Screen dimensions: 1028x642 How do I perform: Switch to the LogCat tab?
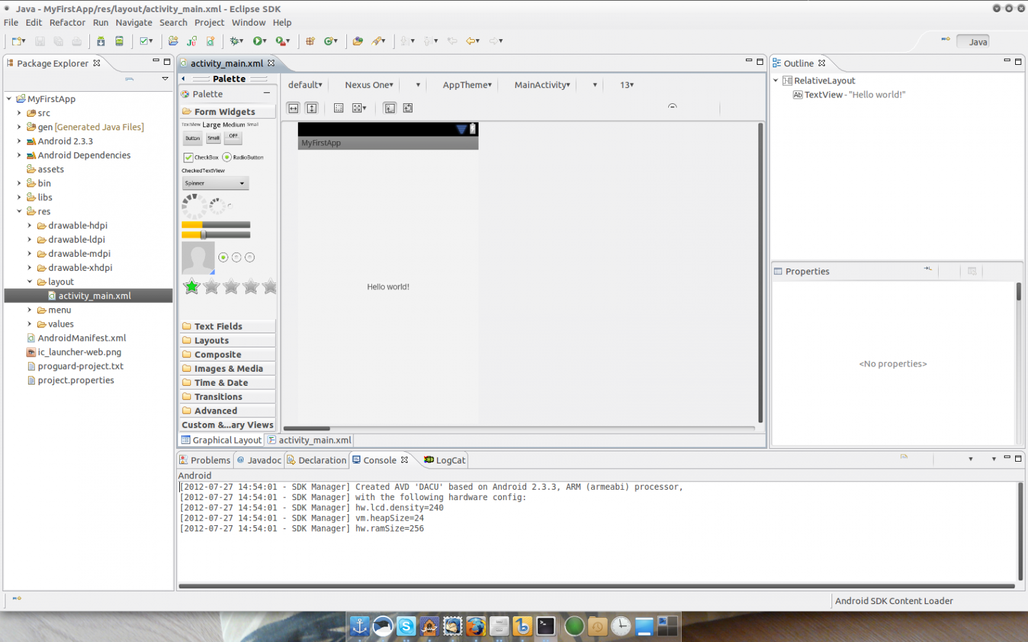(x=445, y=460)
